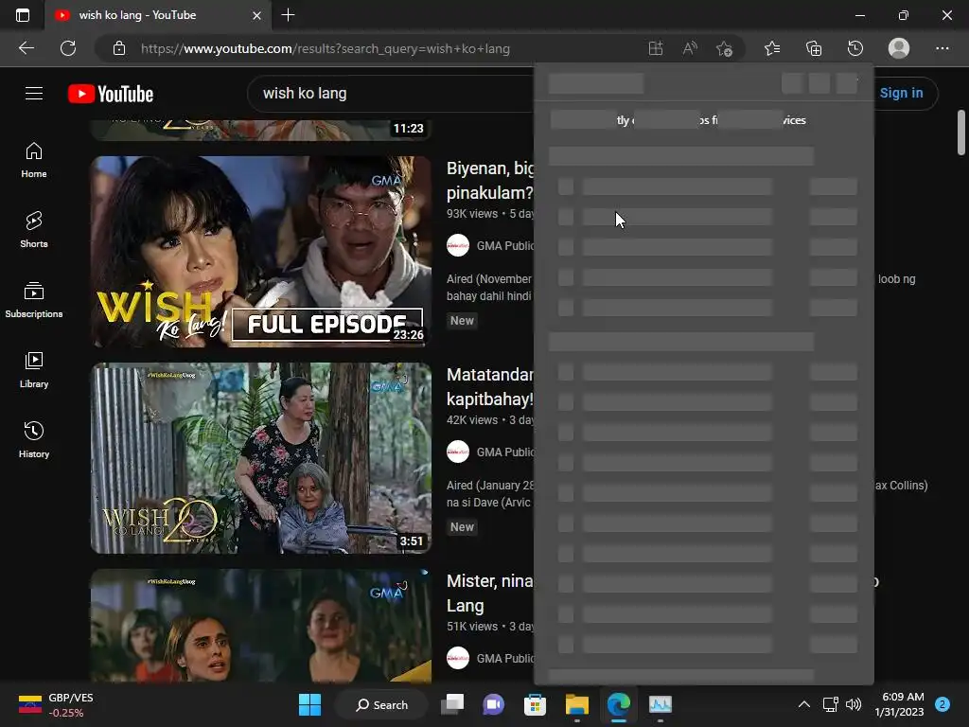969x727 pixels.
Task: Click the apps icon in address bar
Action: click(656, 48)
